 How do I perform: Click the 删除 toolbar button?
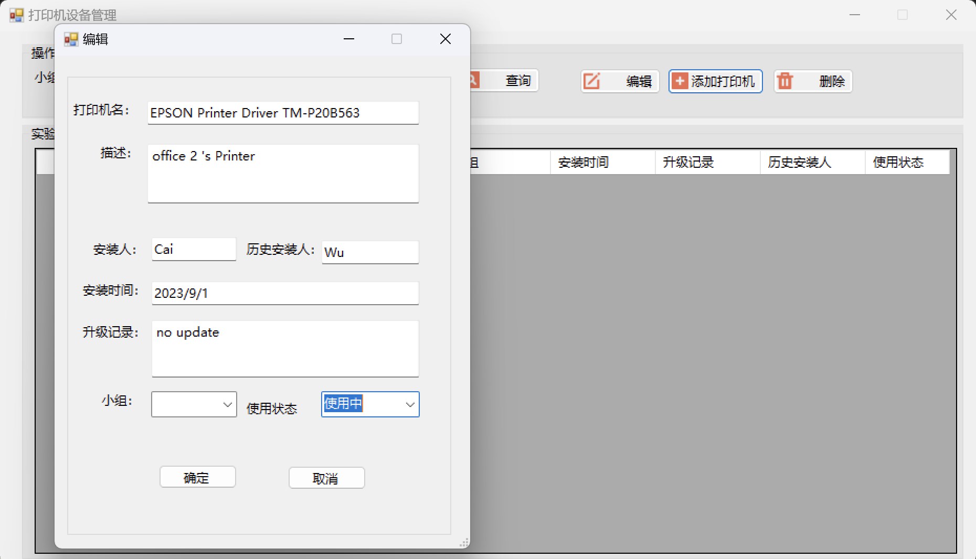pyautogui.click(x=813, y=81)
